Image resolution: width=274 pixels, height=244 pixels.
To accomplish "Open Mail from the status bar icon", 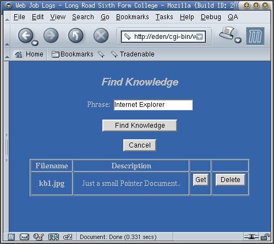I will [24, 237].
